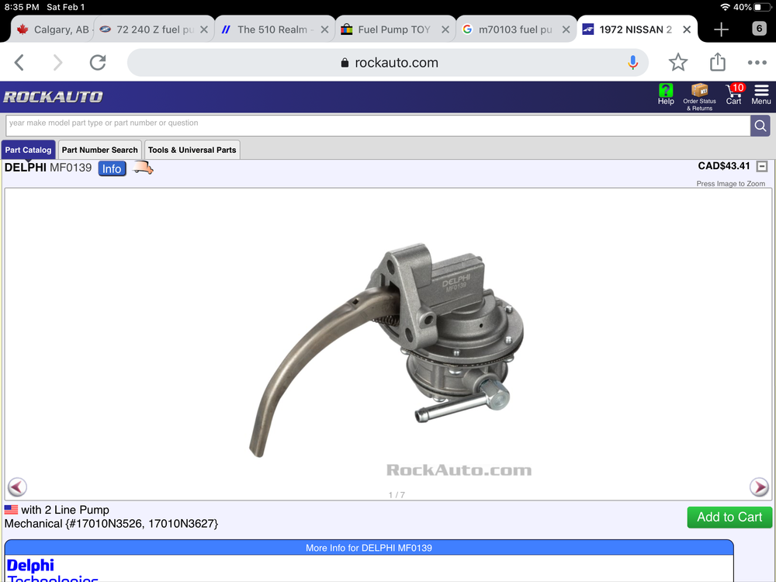This screenshot has height=582, width=776.
Task: Close the 1972 NISSAN tab
Action: [687, 29]
